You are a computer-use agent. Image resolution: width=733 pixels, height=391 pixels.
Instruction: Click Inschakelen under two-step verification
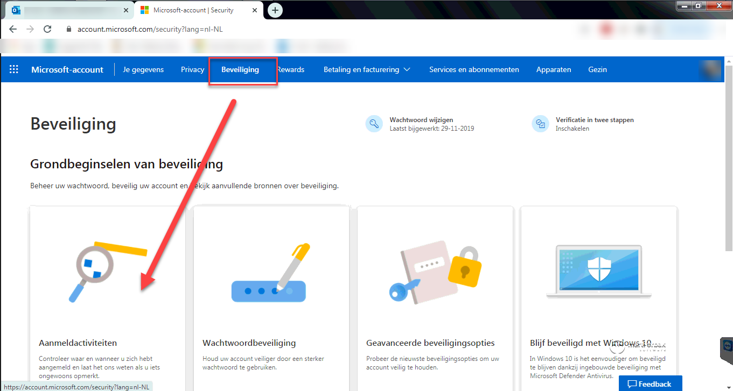(573, 129)
